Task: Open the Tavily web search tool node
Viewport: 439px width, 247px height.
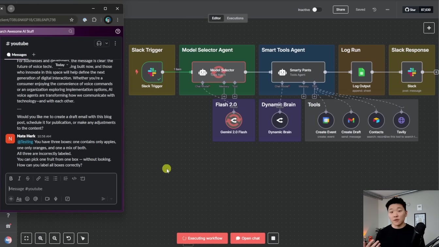Action: tap(401, 120)
